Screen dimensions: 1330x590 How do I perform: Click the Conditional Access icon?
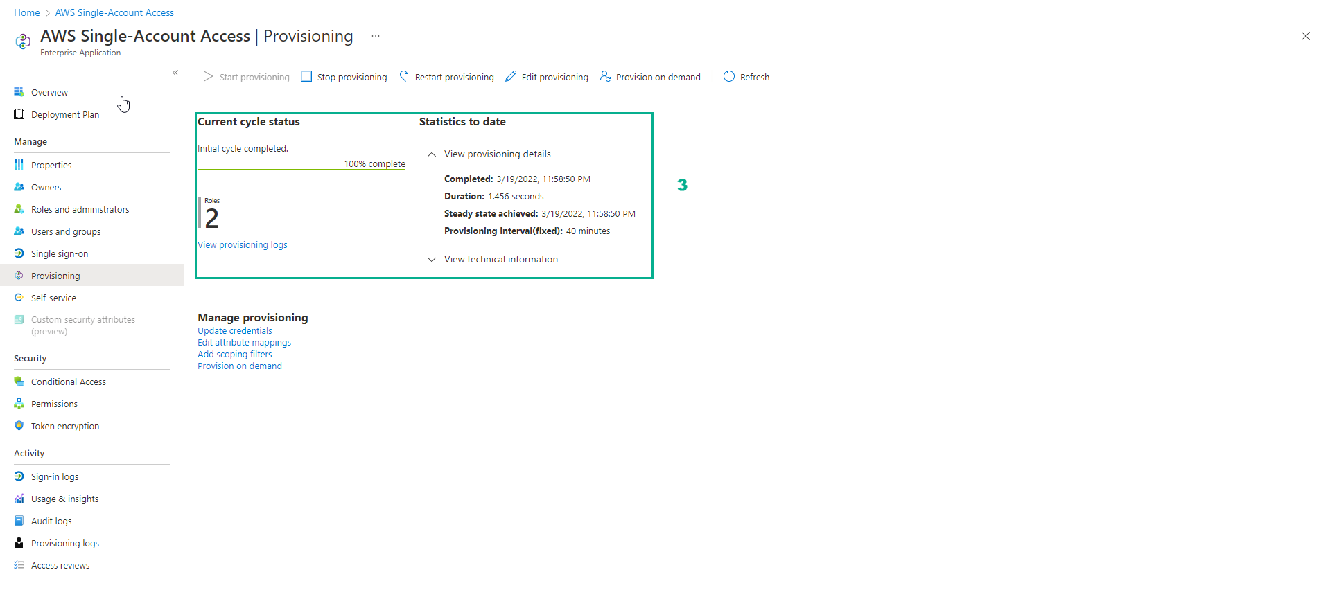coord(19,382)
